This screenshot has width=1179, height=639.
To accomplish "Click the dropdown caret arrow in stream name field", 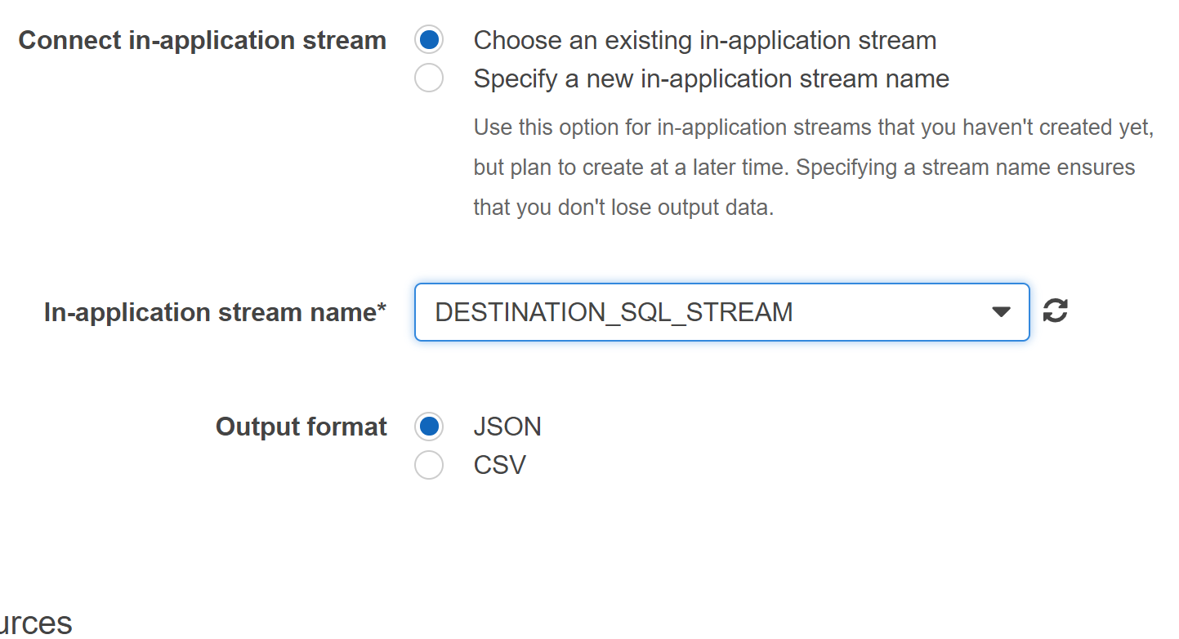I will coord(1001,312).
